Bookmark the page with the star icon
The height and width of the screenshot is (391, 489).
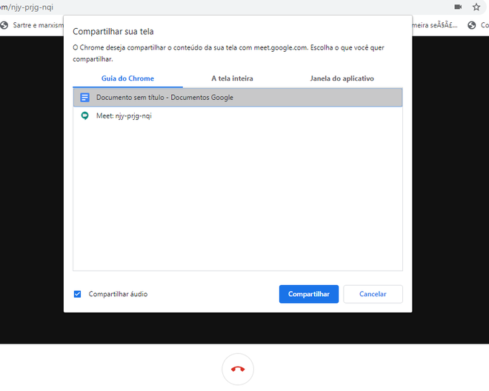(x=476, y=7)
